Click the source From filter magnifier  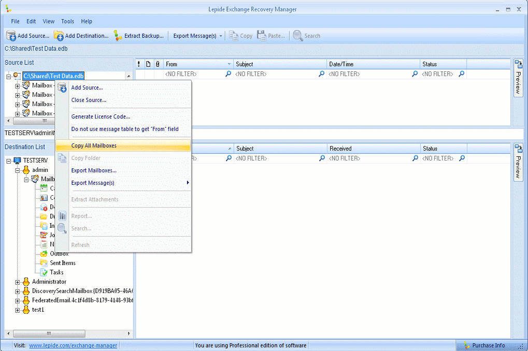coord(229,74)
